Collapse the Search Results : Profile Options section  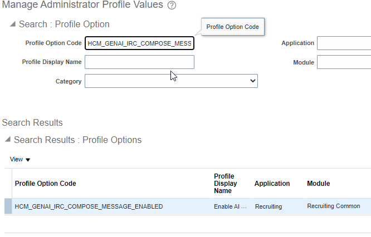pos(7,140)
